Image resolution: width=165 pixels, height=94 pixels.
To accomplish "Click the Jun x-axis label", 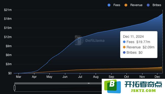I will pyautogui.click(x=65, y=77).
